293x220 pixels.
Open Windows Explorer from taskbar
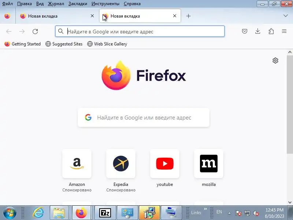[x=59, y=213]
